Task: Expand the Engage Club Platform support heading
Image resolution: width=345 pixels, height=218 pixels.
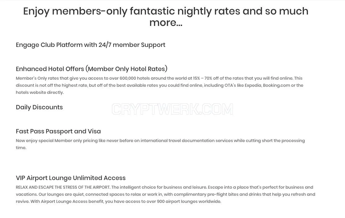Action: tap(90, 45)
